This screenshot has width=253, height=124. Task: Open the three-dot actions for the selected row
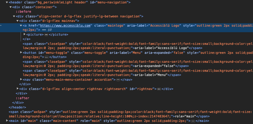[x=1, y=26]
